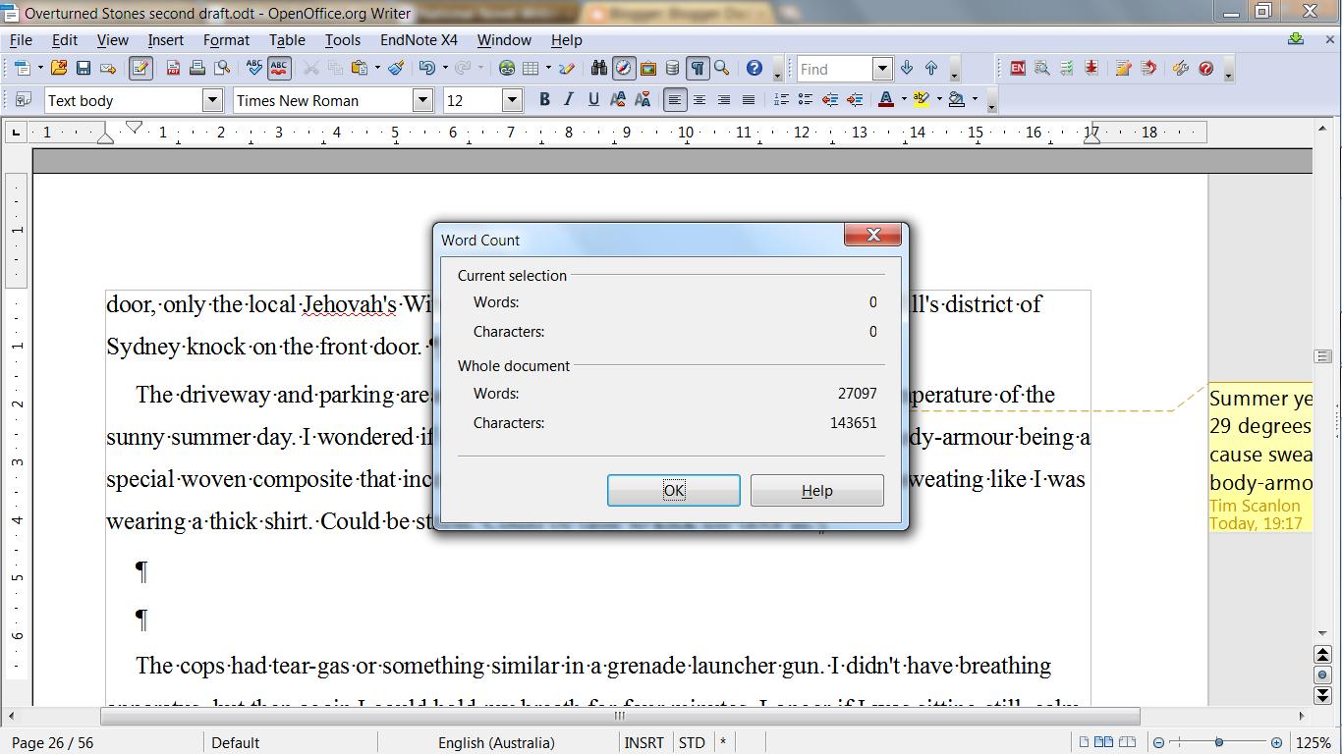Open the Tools menu
This screenshot has height=754, width=1342.
pyautogui.click(x=342, y=40)
